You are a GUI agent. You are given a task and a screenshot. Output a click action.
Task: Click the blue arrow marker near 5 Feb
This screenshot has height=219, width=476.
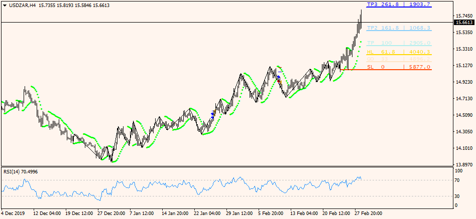coord(278,77)
